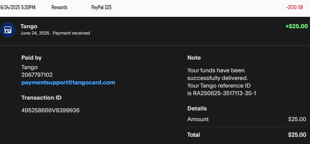The width and height of the screenshot is (310, 144).
Task: Click the "Transaction ID" heading
Action: click(41, 98)
